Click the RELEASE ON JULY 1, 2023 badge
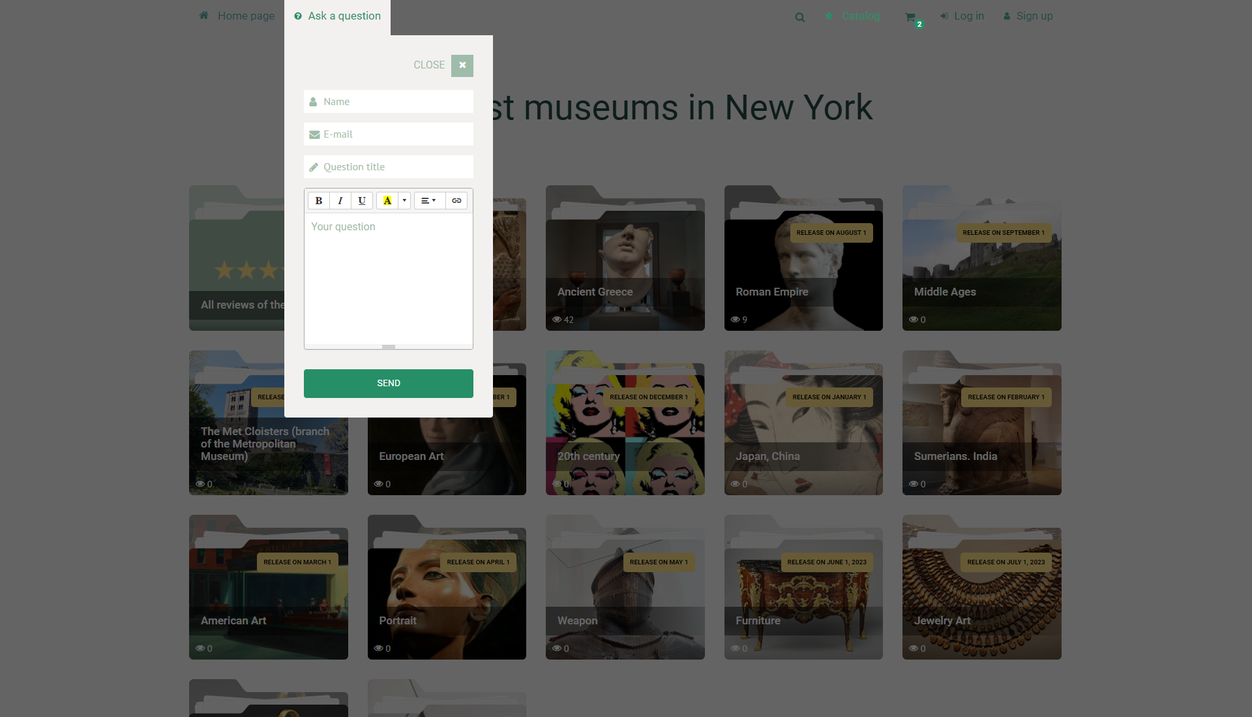 pyautogui.click(x=1006, y=562)
